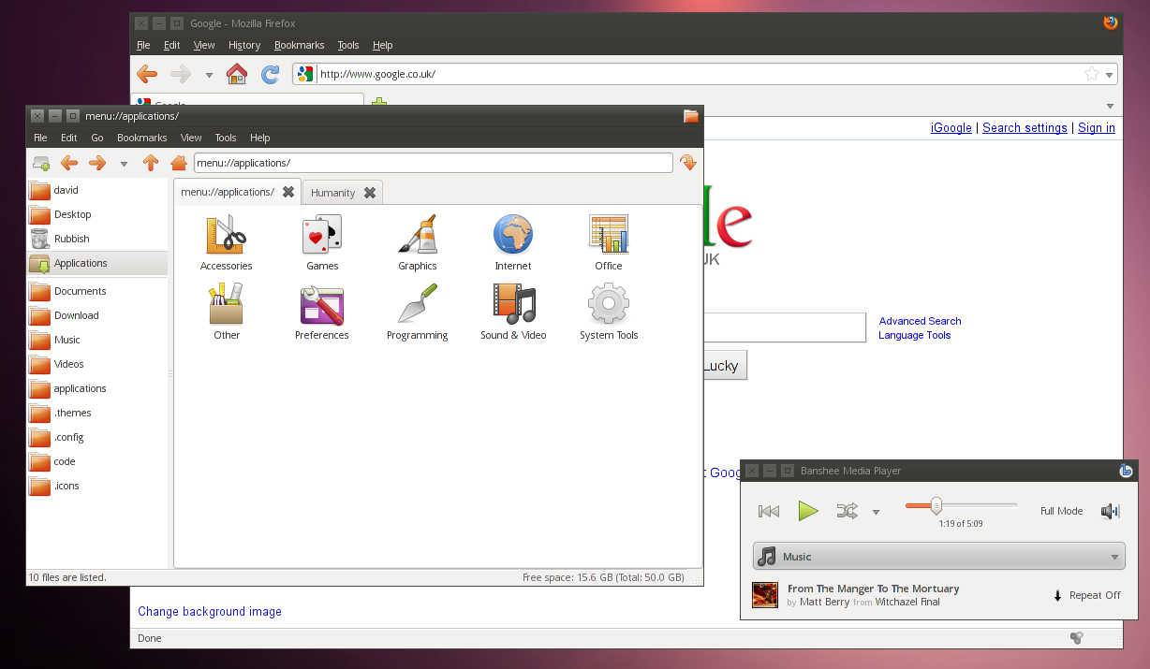Open Firefox list all tabs dropdown
Screen dimensions: 1150x669
tap(1111, 106)
